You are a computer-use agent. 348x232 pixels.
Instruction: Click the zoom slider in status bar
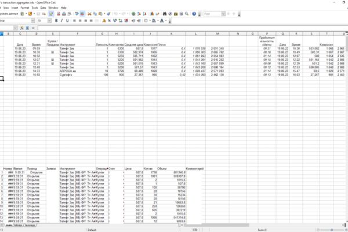coord(332,230)
